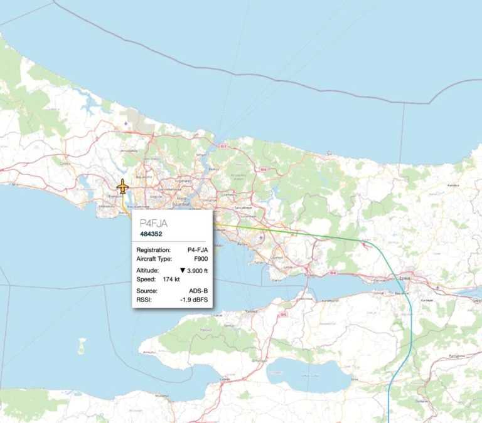Click the F900 aircraft type value
Viewport: 482px width, 423px height.
[x=200, y=258]
